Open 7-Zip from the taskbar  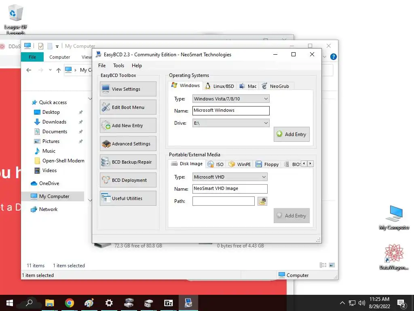tap(169, 303)
